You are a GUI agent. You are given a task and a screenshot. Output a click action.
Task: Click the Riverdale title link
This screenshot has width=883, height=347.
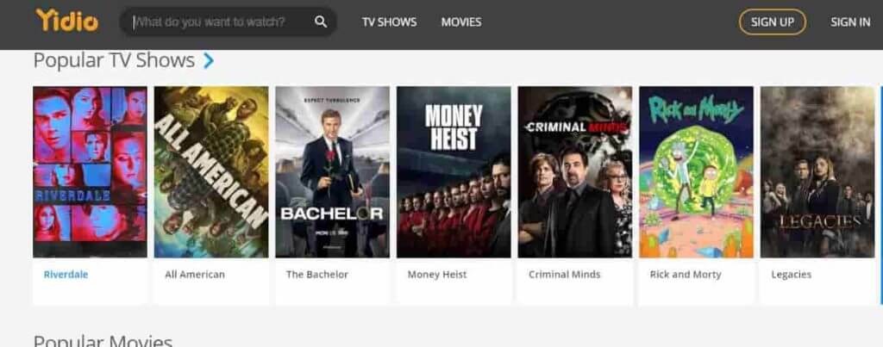click(x=66, y=275)
